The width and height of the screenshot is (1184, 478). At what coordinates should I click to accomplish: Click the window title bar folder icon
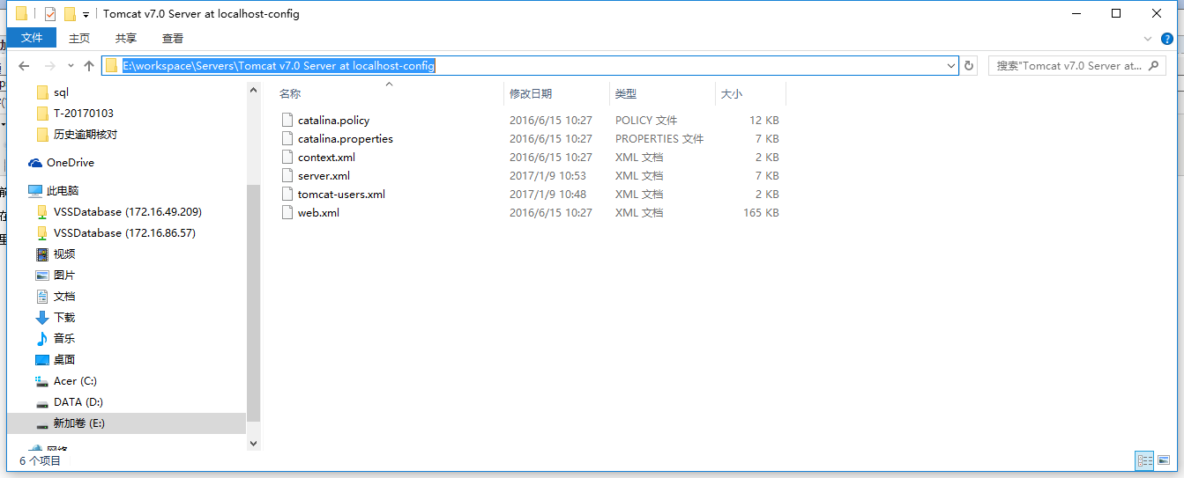point(21,13)
